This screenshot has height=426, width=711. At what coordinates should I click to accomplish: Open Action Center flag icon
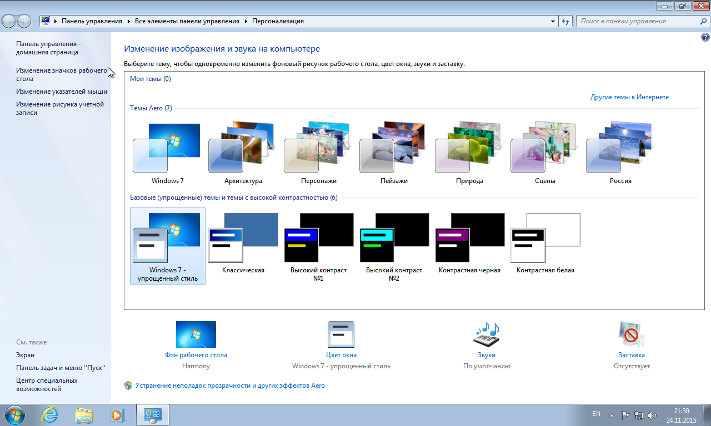624,415
